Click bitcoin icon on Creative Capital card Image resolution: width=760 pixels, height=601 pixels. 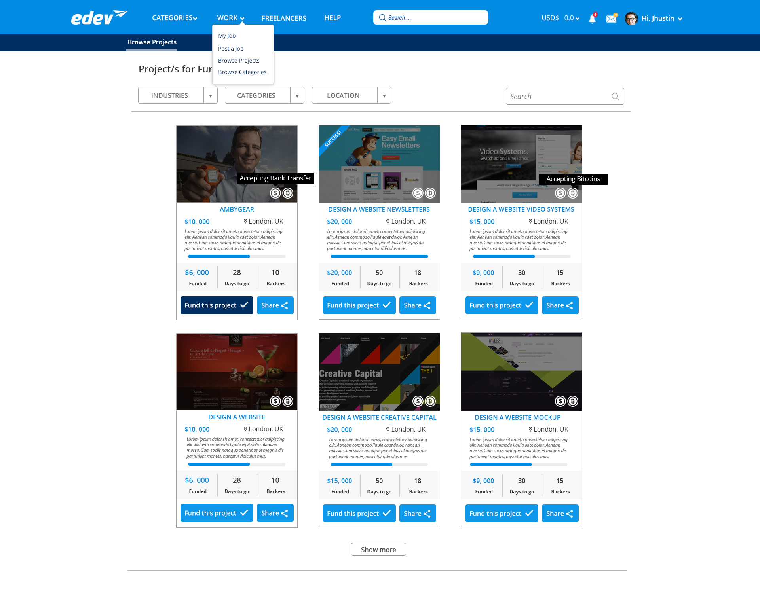(430, 401)
